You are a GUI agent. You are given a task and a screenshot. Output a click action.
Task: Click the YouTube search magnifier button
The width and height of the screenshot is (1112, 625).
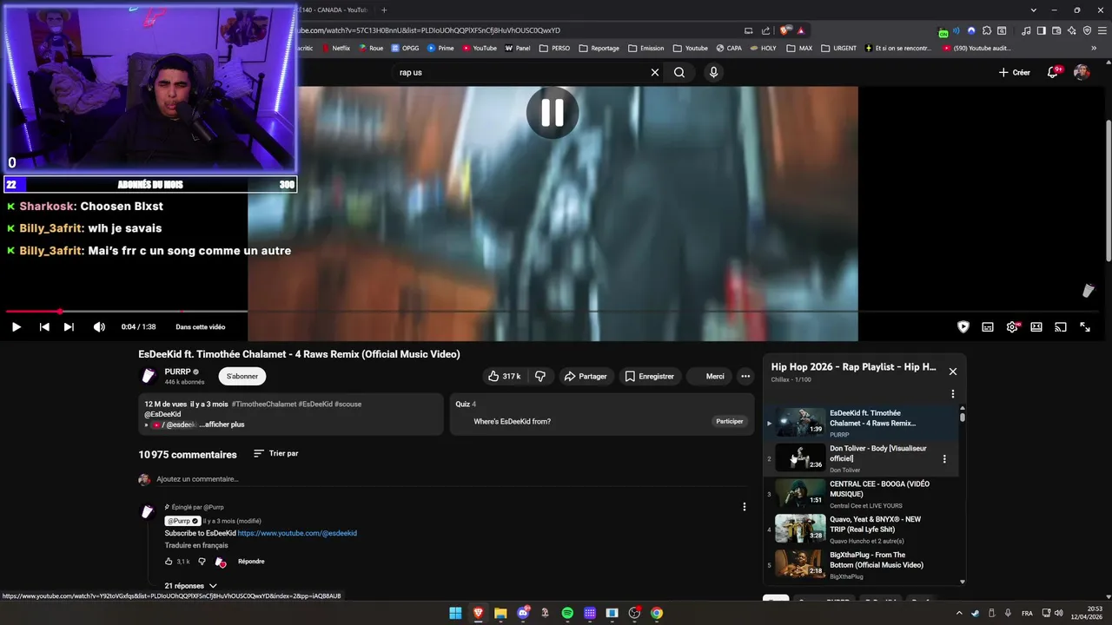(679, 72)
